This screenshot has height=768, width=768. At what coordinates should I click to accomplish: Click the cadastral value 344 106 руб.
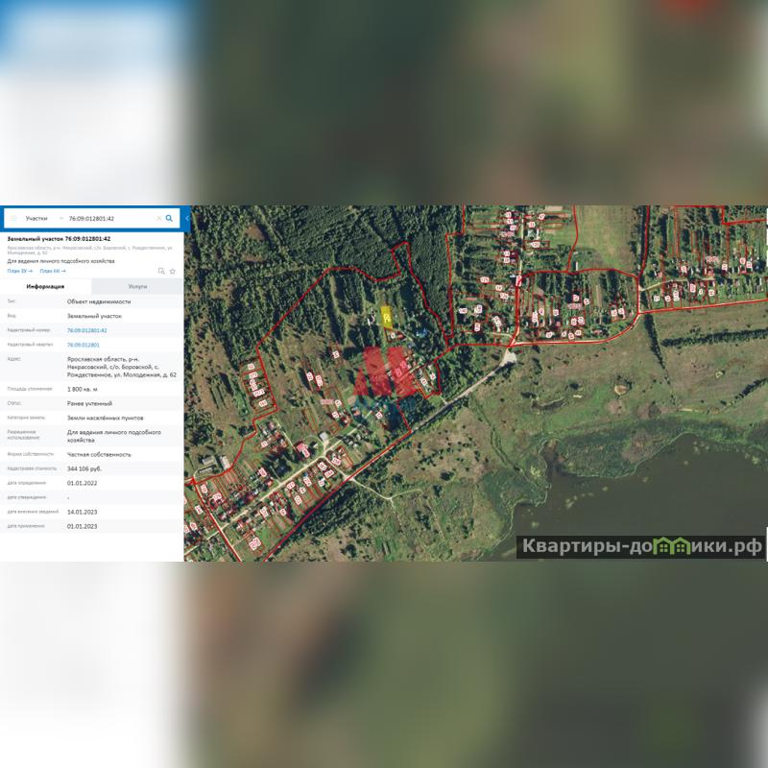[84, 468]
